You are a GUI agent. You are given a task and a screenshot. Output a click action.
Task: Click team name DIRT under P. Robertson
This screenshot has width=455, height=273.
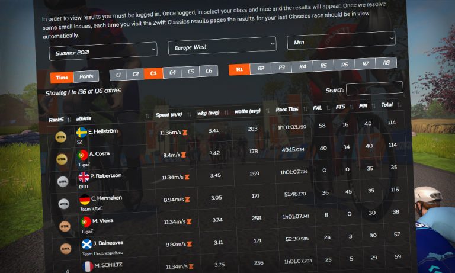(84, 187)
